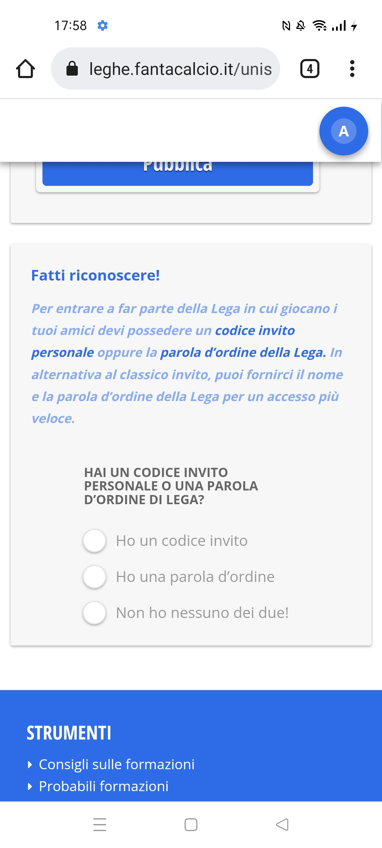Open the tab switcher showing 4 tabs
This screenshot has width=382, height=848.
(310, 69)
